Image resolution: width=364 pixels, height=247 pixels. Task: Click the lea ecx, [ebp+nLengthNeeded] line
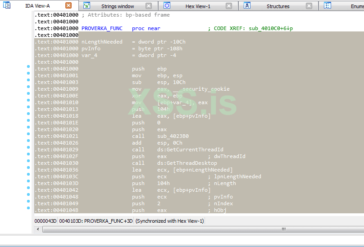point(182,170)
